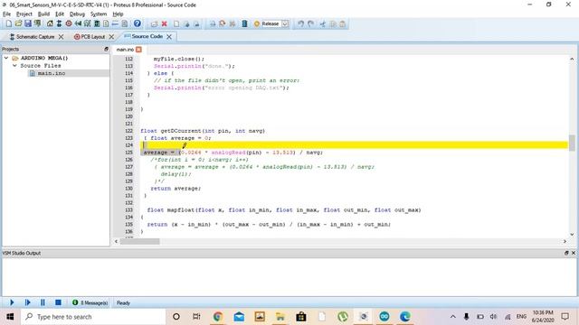Open the Debug menu
This screenshot has height=325, width=579.
tap(77, 14)
